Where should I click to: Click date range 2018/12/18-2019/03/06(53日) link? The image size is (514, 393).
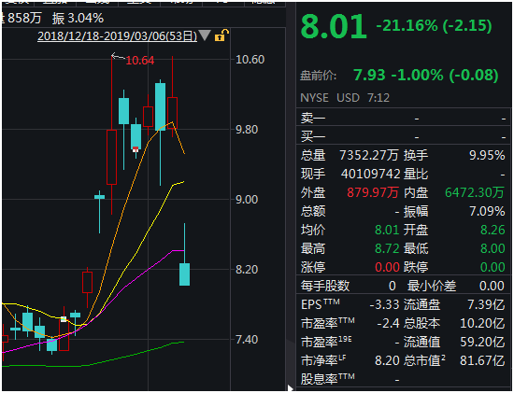pyautogui.click(x=118, y=35)
